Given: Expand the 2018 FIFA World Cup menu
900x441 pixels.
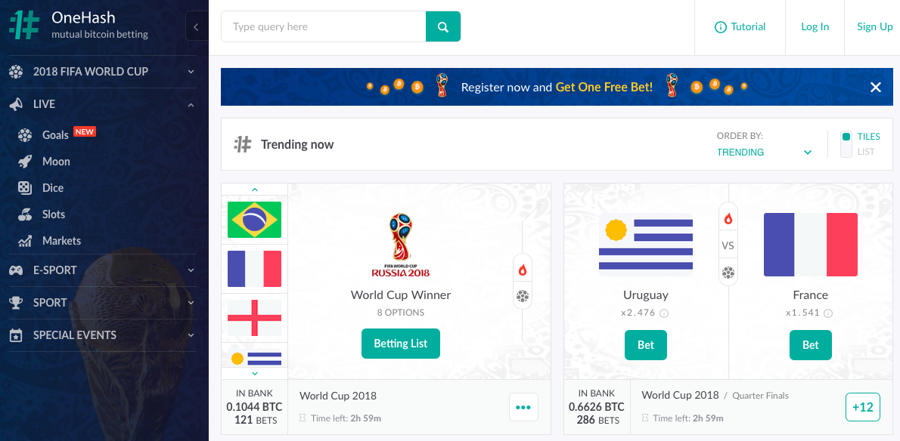Looking at the screenshot, I should tap(102, 72).
